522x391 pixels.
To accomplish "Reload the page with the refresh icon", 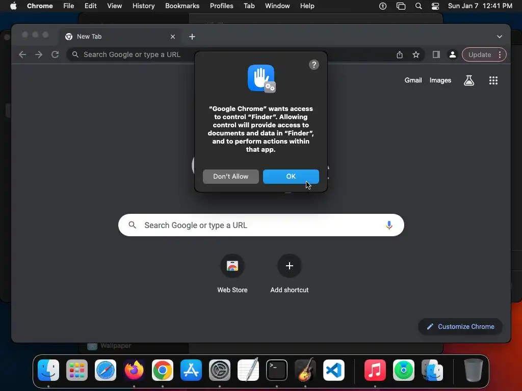I will coord(55,54).
